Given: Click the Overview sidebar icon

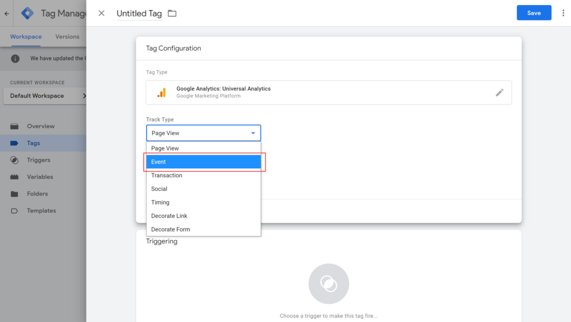Looking at the screenshot, I should point(14,126).
